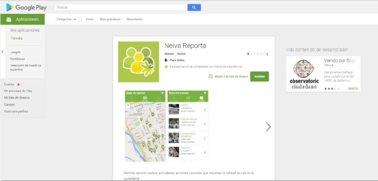Open the Nexura developer link
Screen dimensions: 378x181
[x=169, y=53]
